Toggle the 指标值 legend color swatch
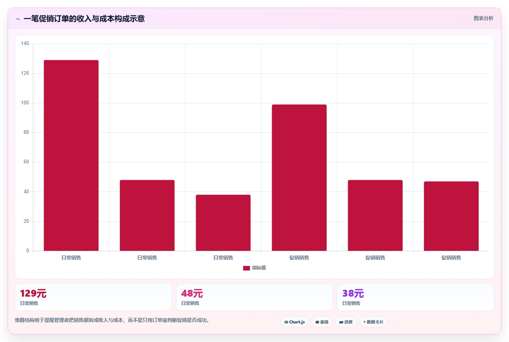The image size is (509, 342). tap(246, 268)
